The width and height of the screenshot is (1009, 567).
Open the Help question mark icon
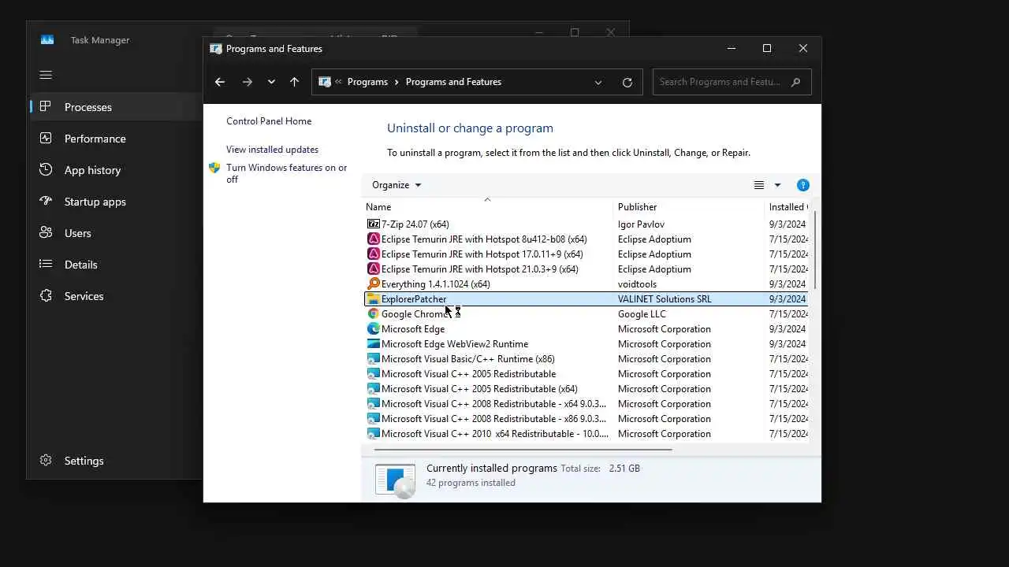[x=802, y=185]
